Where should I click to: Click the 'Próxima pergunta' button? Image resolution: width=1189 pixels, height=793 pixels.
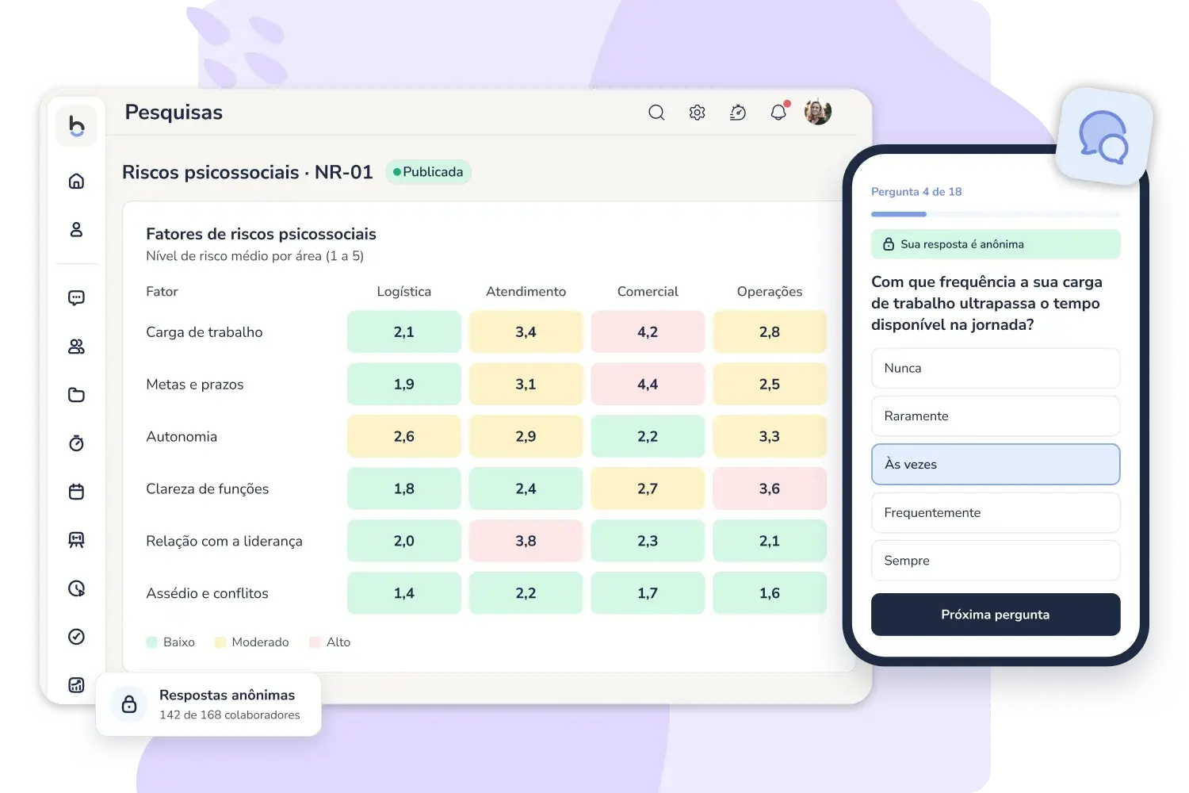pyautogui.click(x=996, y=615)
